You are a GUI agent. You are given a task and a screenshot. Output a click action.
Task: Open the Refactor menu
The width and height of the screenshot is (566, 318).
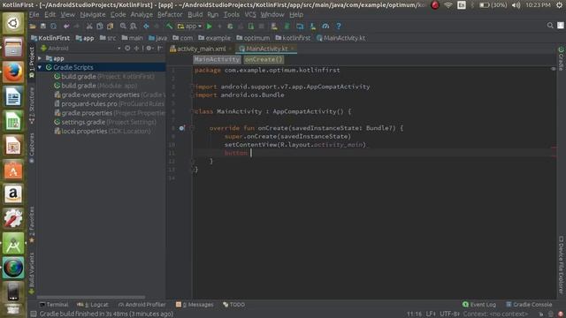coord(170,15)
